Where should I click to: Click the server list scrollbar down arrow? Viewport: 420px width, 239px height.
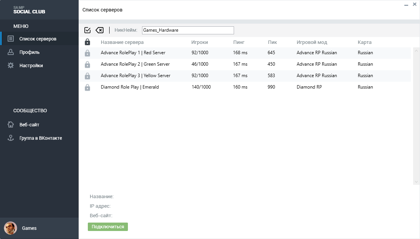[416, 182]
